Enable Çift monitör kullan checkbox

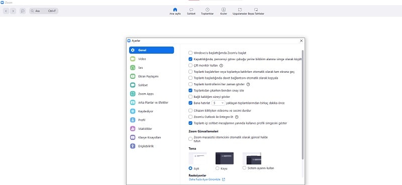[x=190, y=66]
